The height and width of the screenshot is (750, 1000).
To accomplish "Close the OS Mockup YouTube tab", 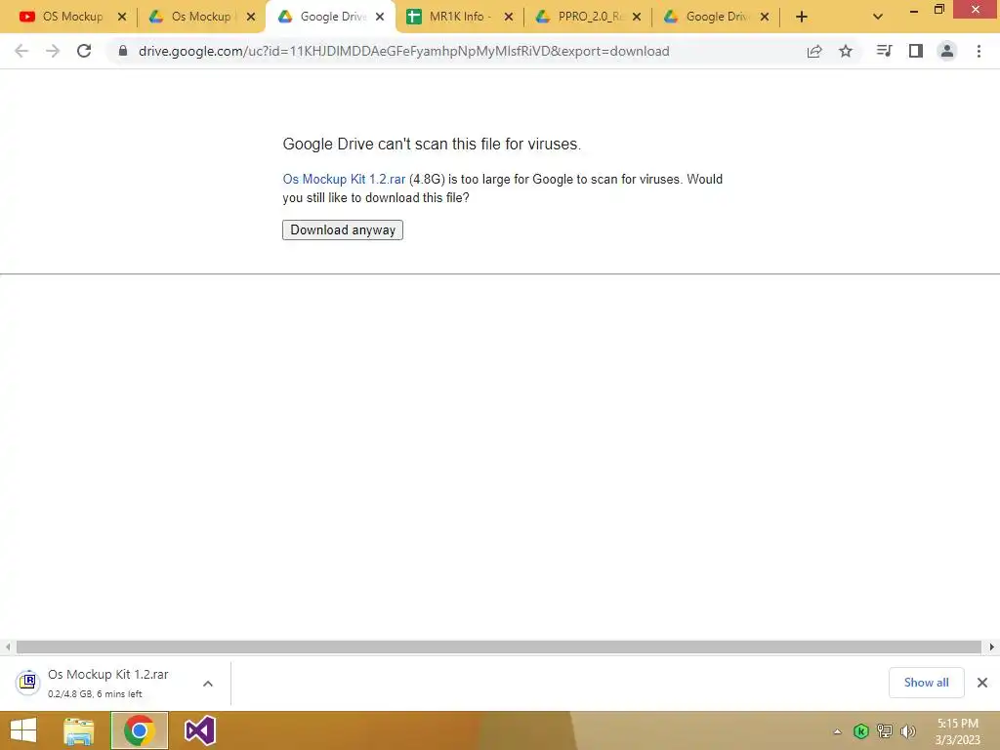I will (122, 17).
